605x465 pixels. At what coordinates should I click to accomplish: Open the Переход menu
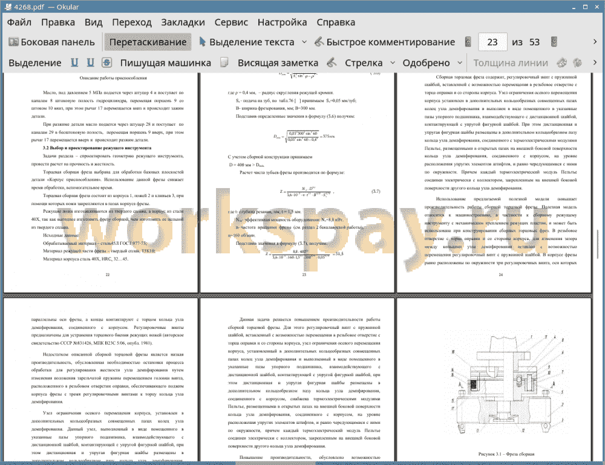(x=131, y=22)
